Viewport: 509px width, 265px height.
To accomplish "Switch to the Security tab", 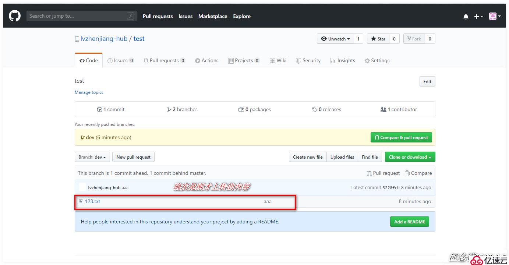I will [308, 60].
